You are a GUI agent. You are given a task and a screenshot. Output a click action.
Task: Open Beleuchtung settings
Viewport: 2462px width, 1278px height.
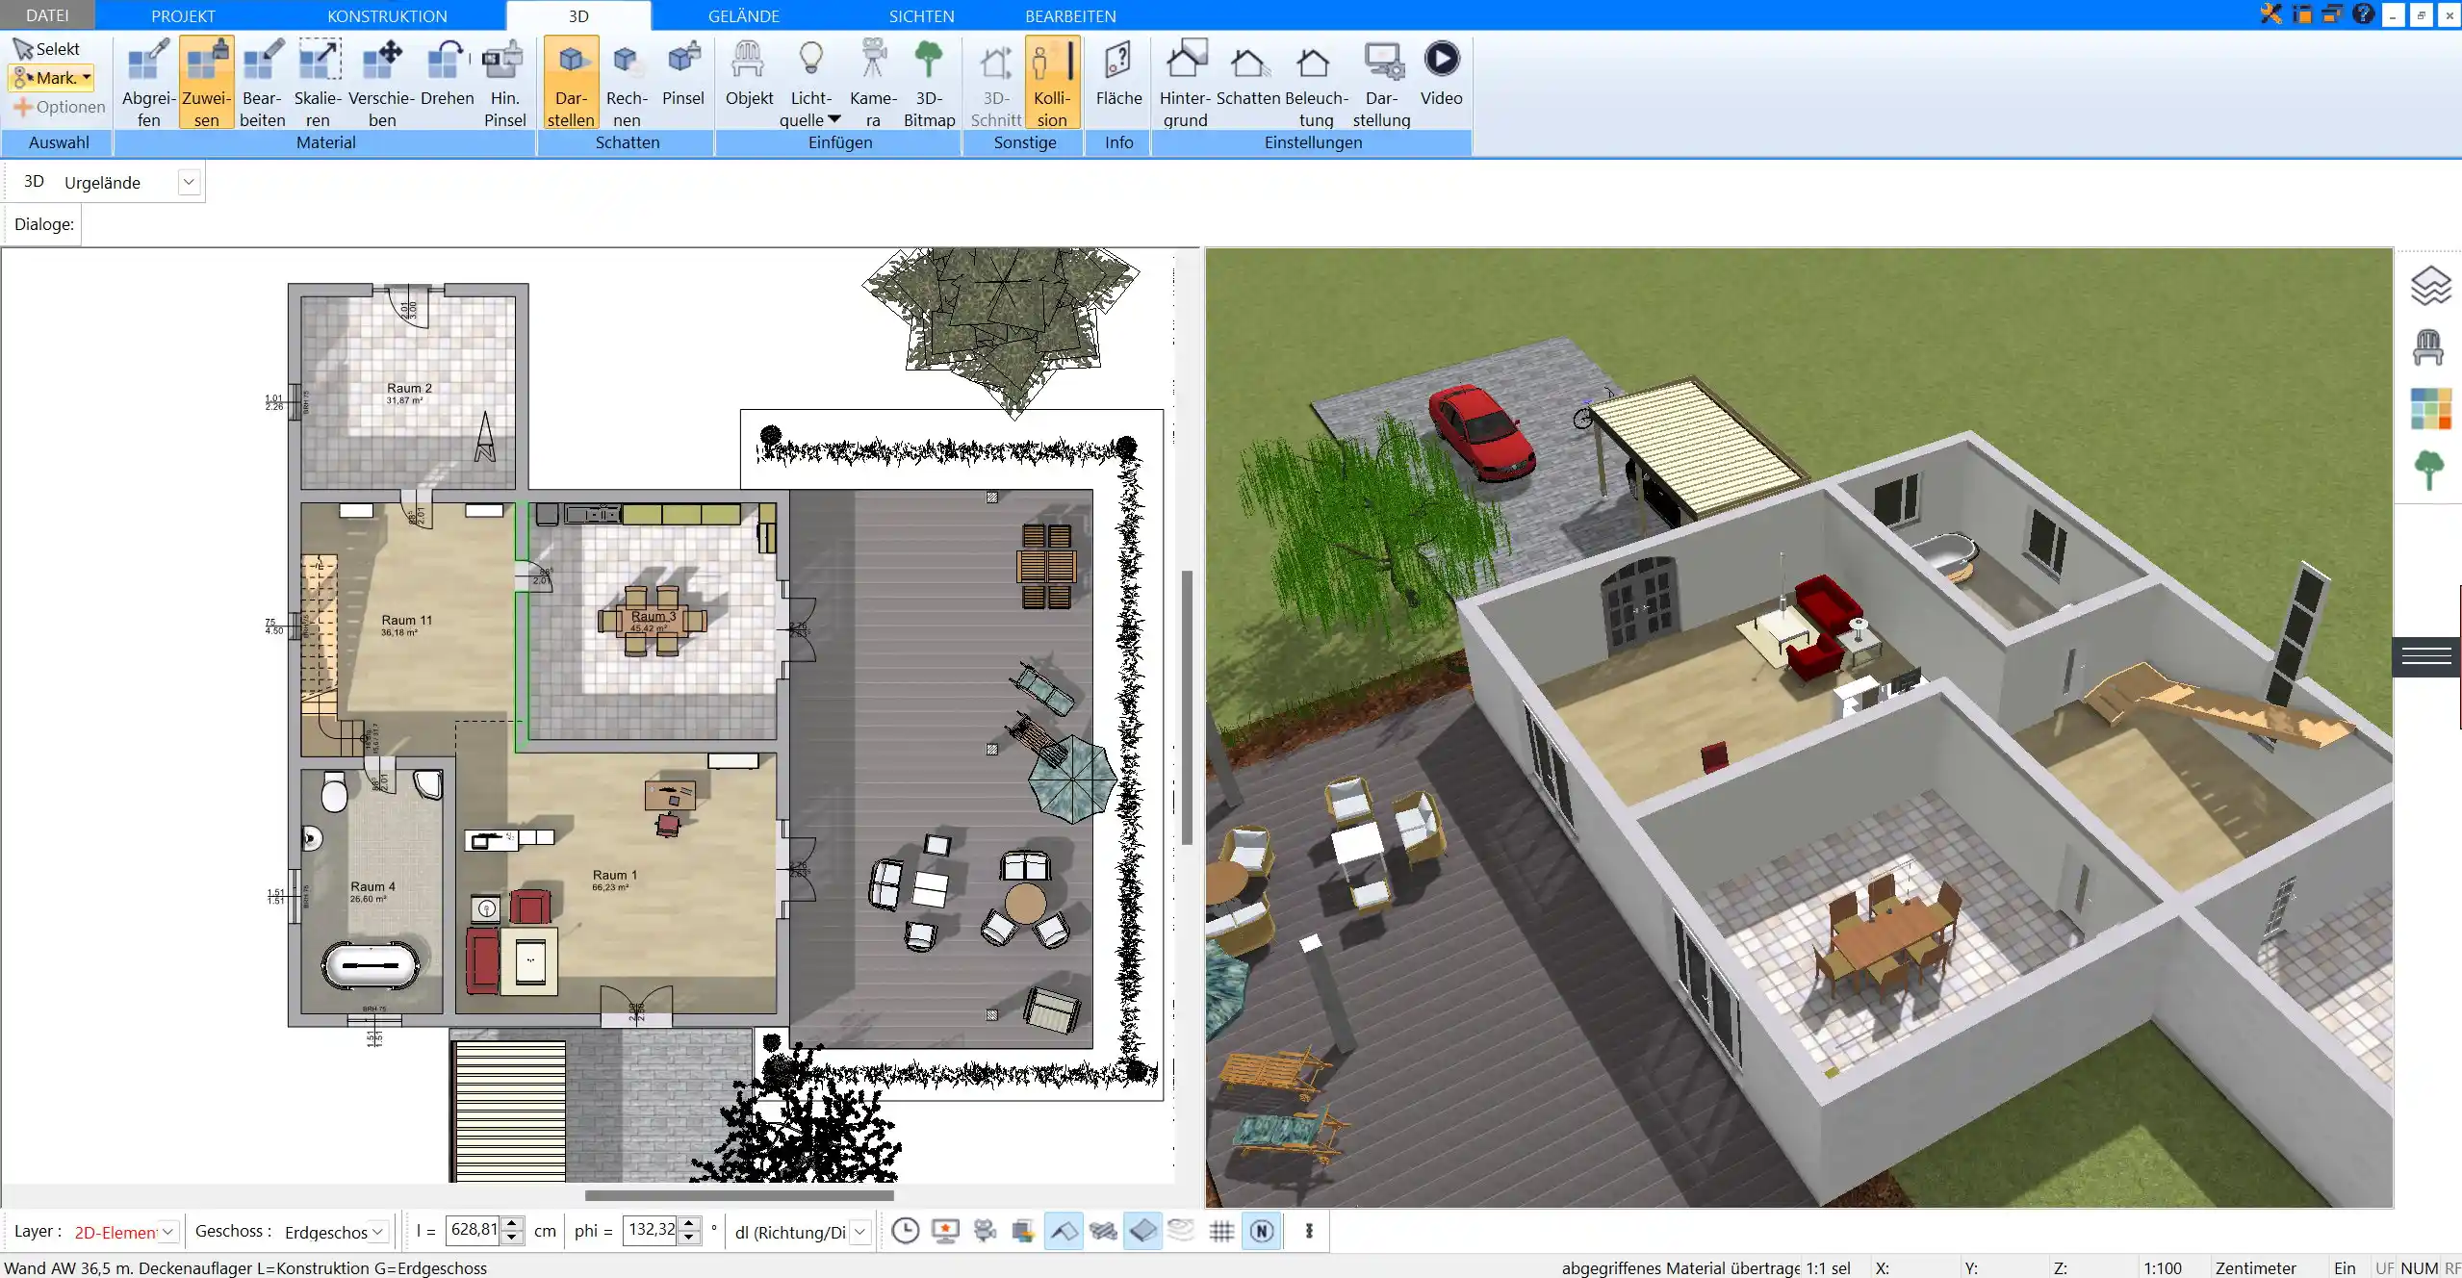click(1316, 83)
